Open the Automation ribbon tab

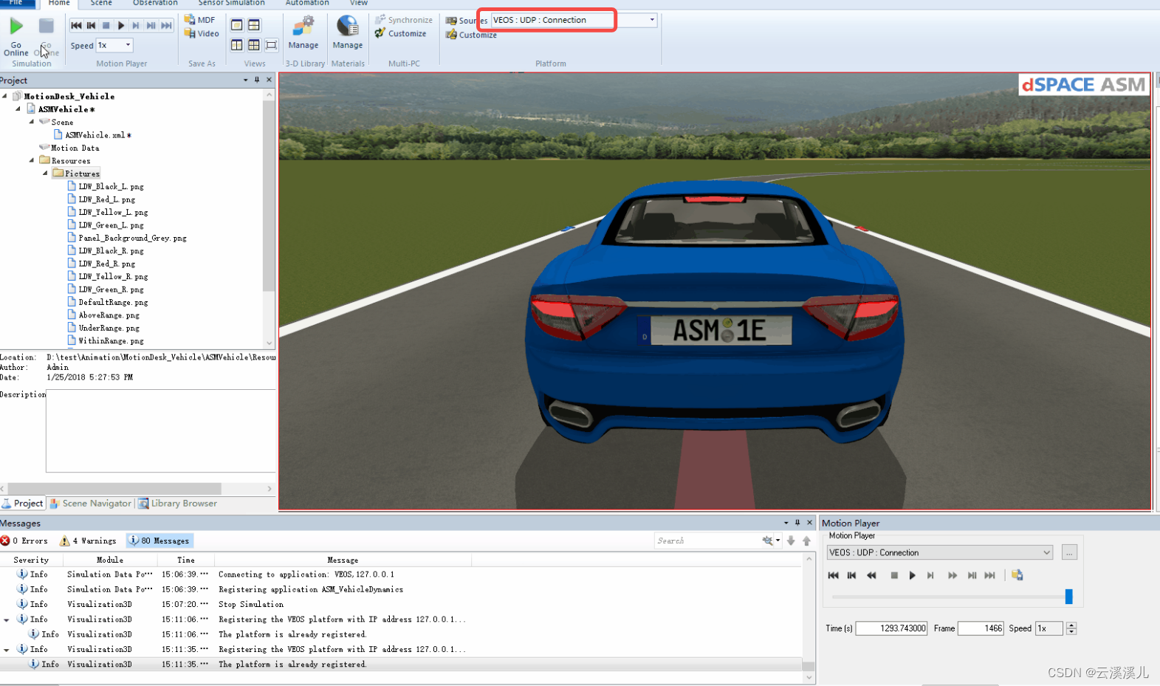pos(307,3)
